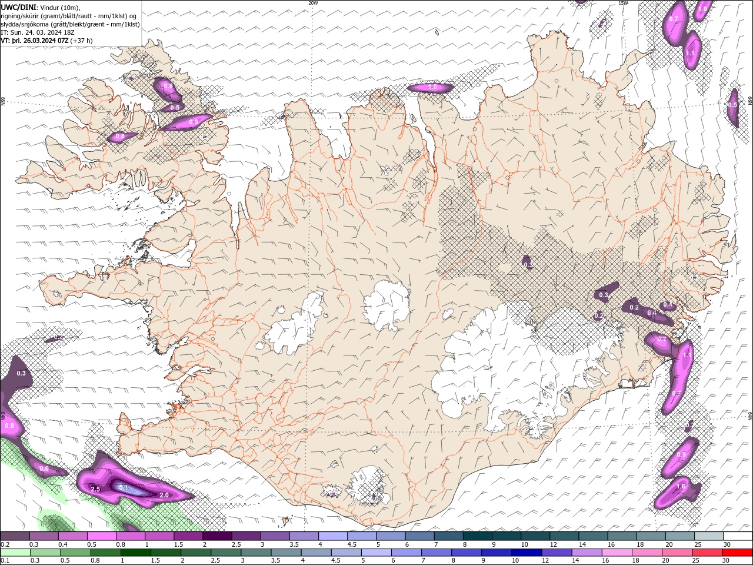Click the 0.9 label in the Westfjords snow band

click(194, 121)
